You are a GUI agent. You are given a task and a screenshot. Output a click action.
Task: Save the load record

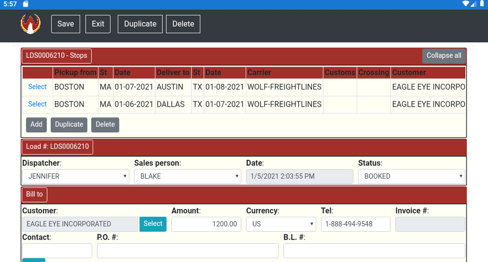click(66, 24)
